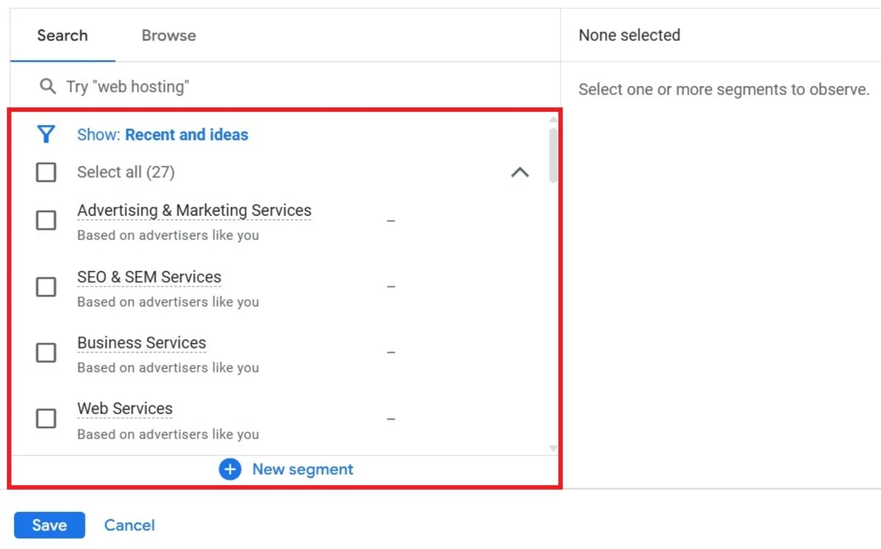Click the blue filter funnel icon
881x549 pixels.
[x=46, y=134]
